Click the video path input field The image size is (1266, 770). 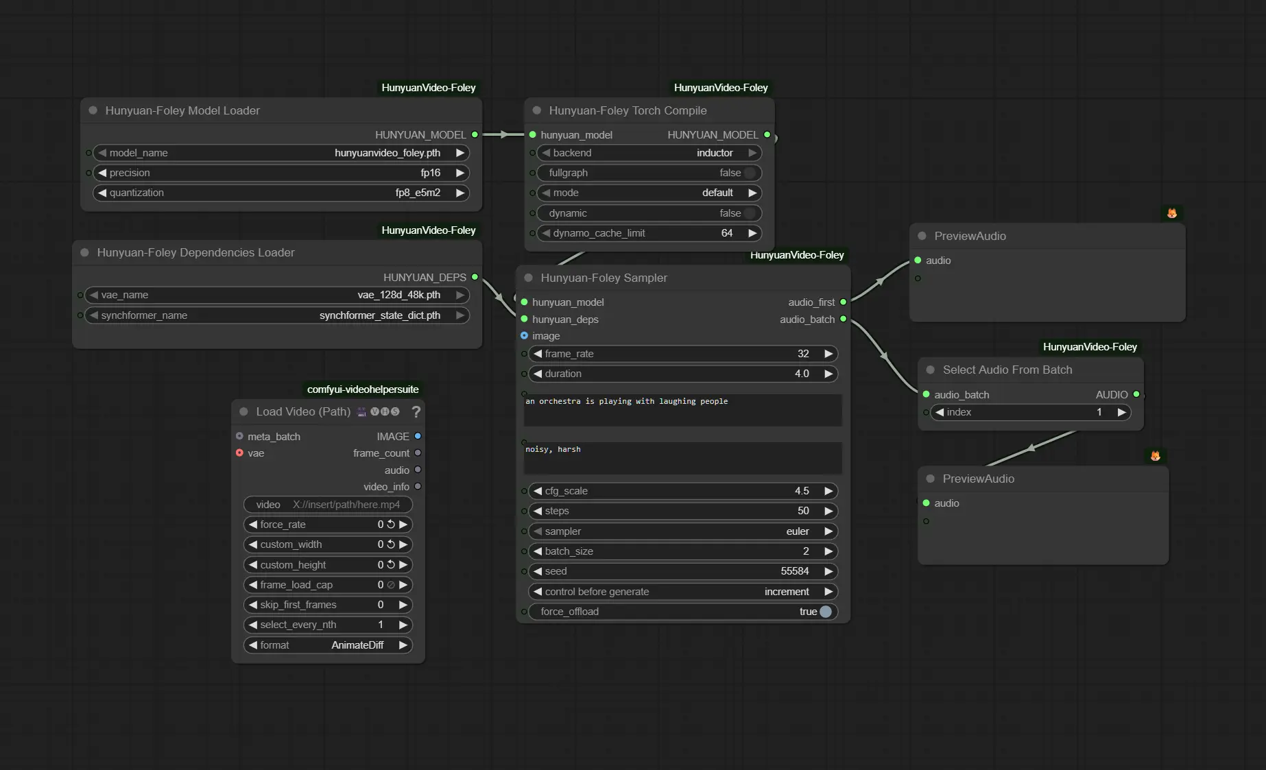coord(328,505)
